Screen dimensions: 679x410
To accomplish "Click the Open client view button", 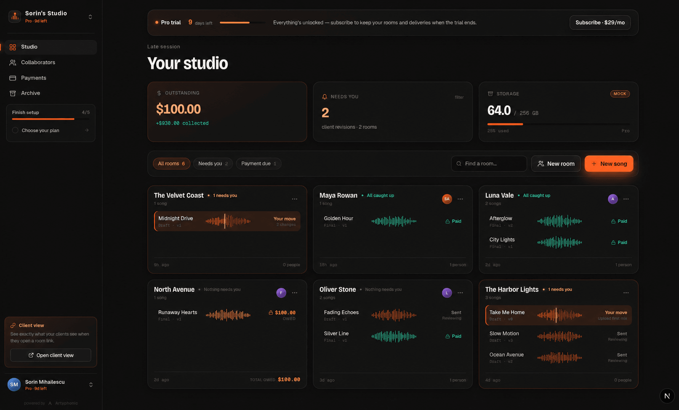I will click(51, 355).
